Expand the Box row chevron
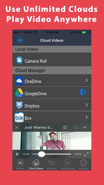Viewport: 104px width, 185px height. click(87, 117)
